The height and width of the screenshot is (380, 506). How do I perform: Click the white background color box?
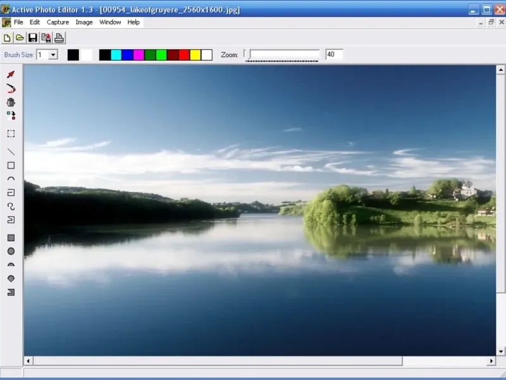pos(87,55)
